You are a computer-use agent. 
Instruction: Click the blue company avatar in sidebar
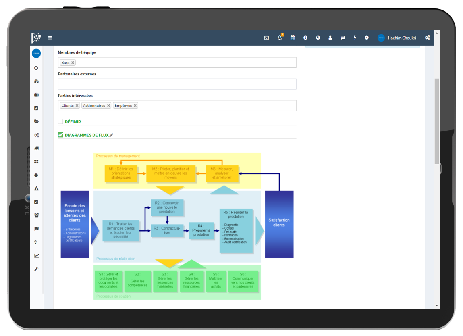click(36, 53)
